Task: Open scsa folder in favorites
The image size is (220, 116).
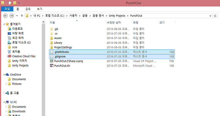Action: 14,47
